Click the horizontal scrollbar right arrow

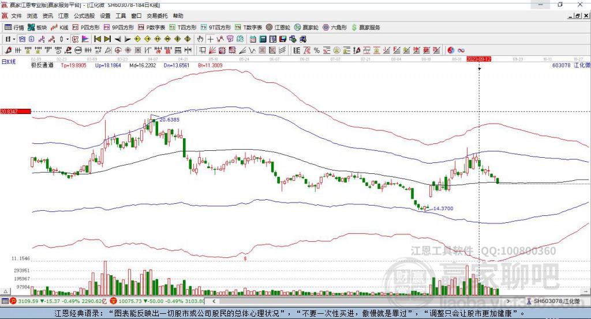[x=508, y=301]
